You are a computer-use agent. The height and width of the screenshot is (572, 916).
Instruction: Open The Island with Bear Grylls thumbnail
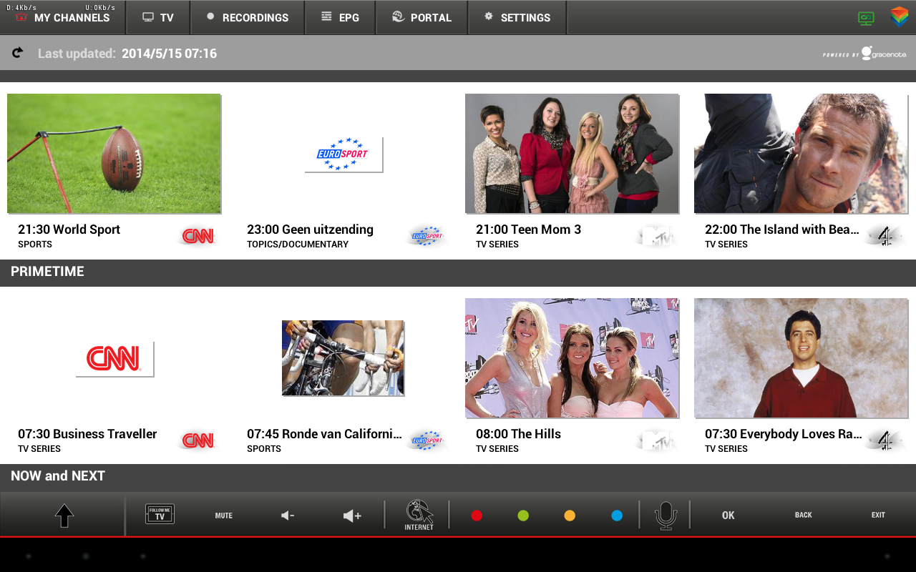click(801, 154)
